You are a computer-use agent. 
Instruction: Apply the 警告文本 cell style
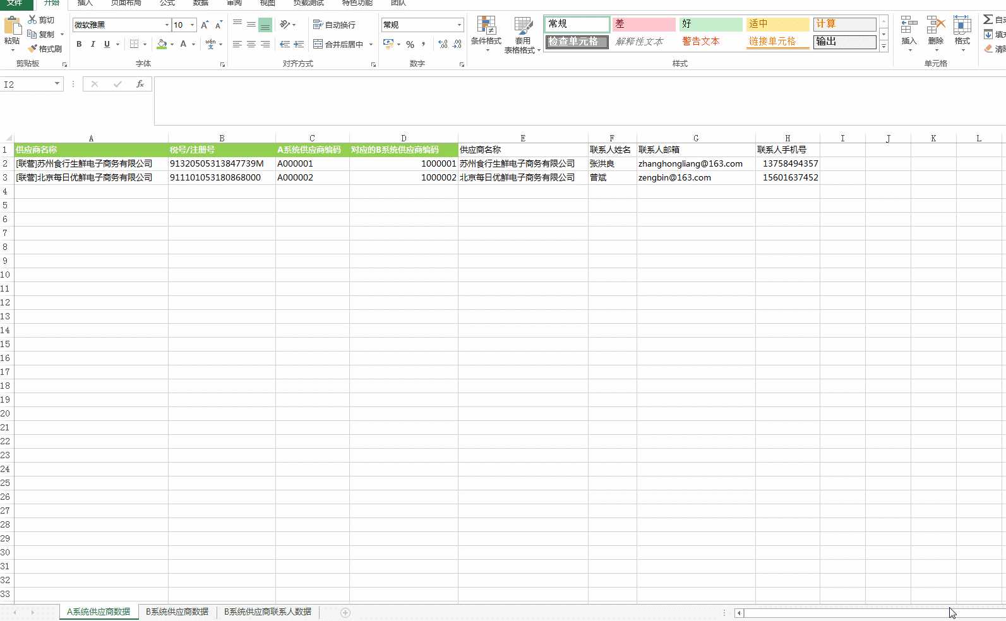(711, 42)
